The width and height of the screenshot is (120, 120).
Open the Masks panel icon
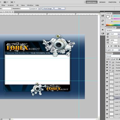[x=103, y=33]
